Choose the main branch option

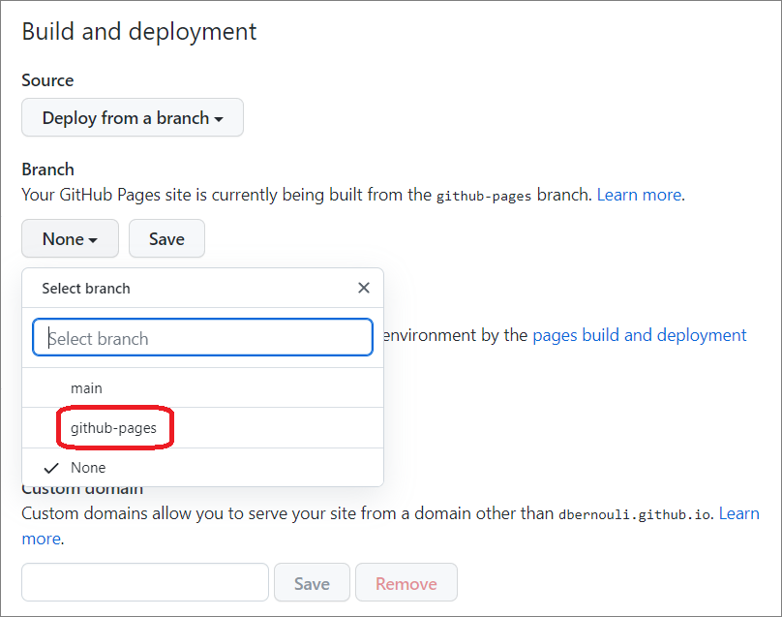(202, 387)
